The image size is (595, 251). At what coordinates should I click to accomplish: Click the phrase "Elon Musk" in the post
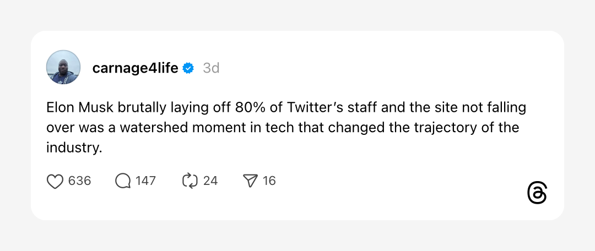point(80,108)
